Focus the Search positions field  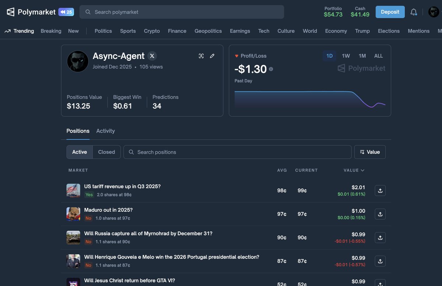coord(238,152)
